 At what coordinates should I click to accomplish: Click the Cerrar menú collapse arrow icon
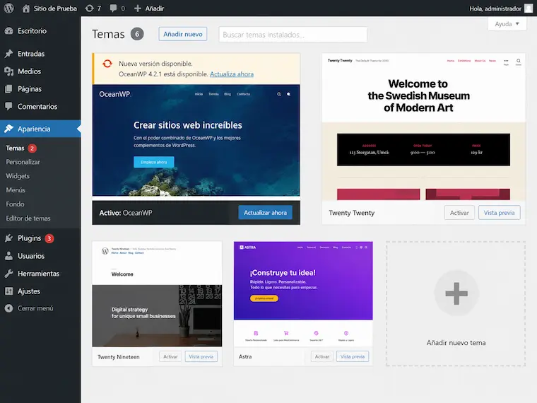click(x=9, y=308)
